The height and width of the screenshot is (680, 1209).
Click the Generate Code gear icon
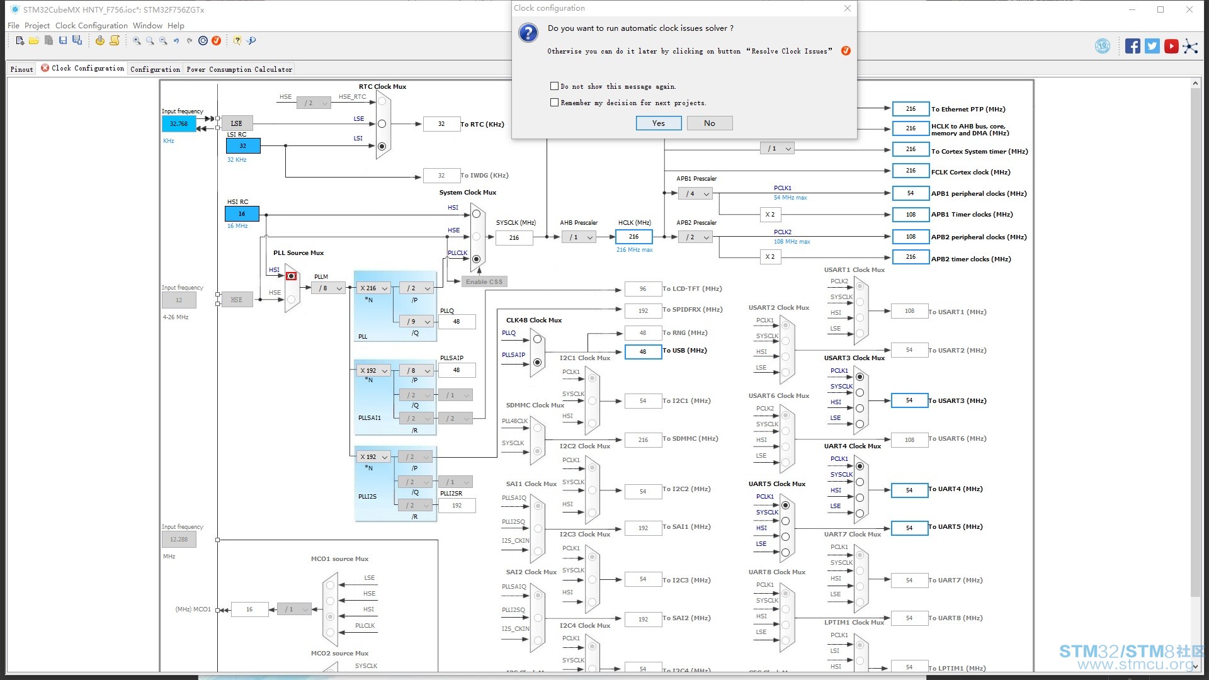point(99,41)
